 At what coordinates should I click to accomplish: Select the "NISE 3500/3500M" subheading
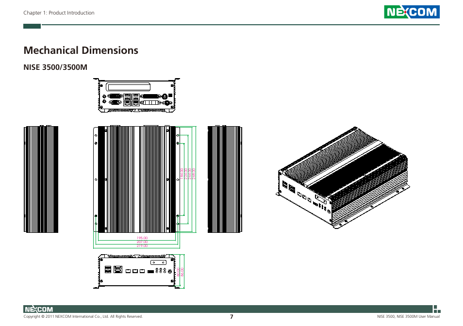pos(55,67)
